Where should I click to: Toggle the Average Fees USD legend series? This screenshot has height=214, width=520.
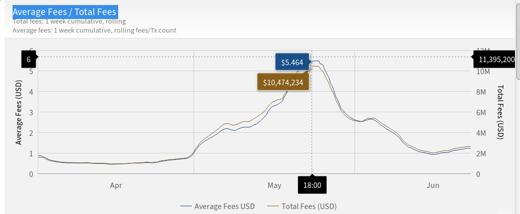click(218, 206)
